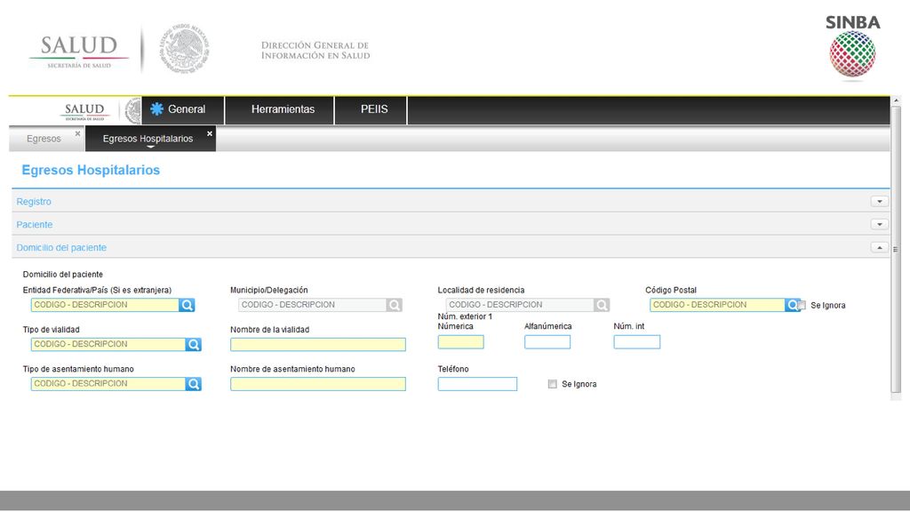Focus the Entidad Federativa/País code field

pos(105,305)
